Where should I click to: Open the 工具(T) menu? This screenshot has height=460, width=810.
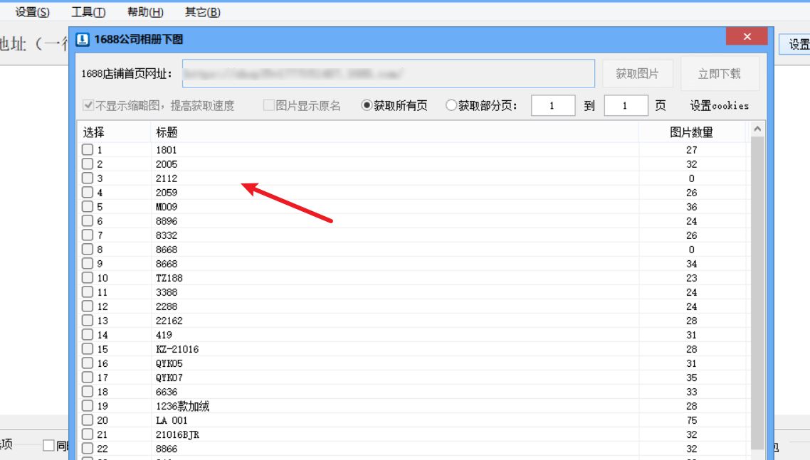click(88, 12)
